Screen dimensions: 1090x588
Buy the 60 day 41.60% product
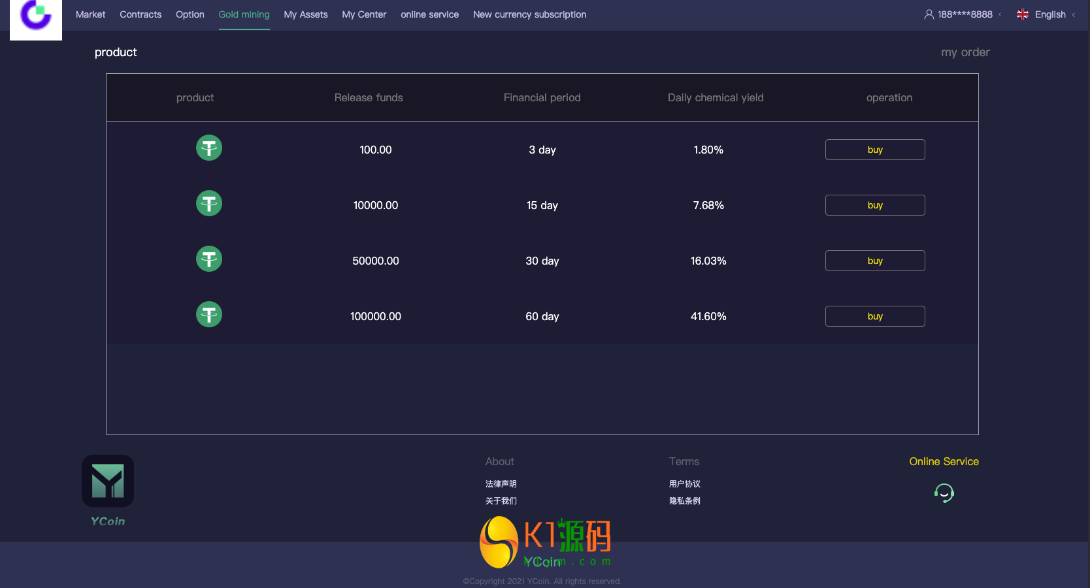click(875, 316)
